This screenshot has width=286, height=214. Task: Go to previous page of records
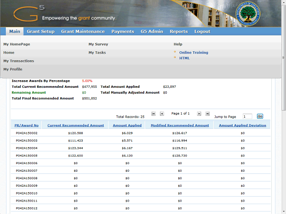click(x=162, y=114)
